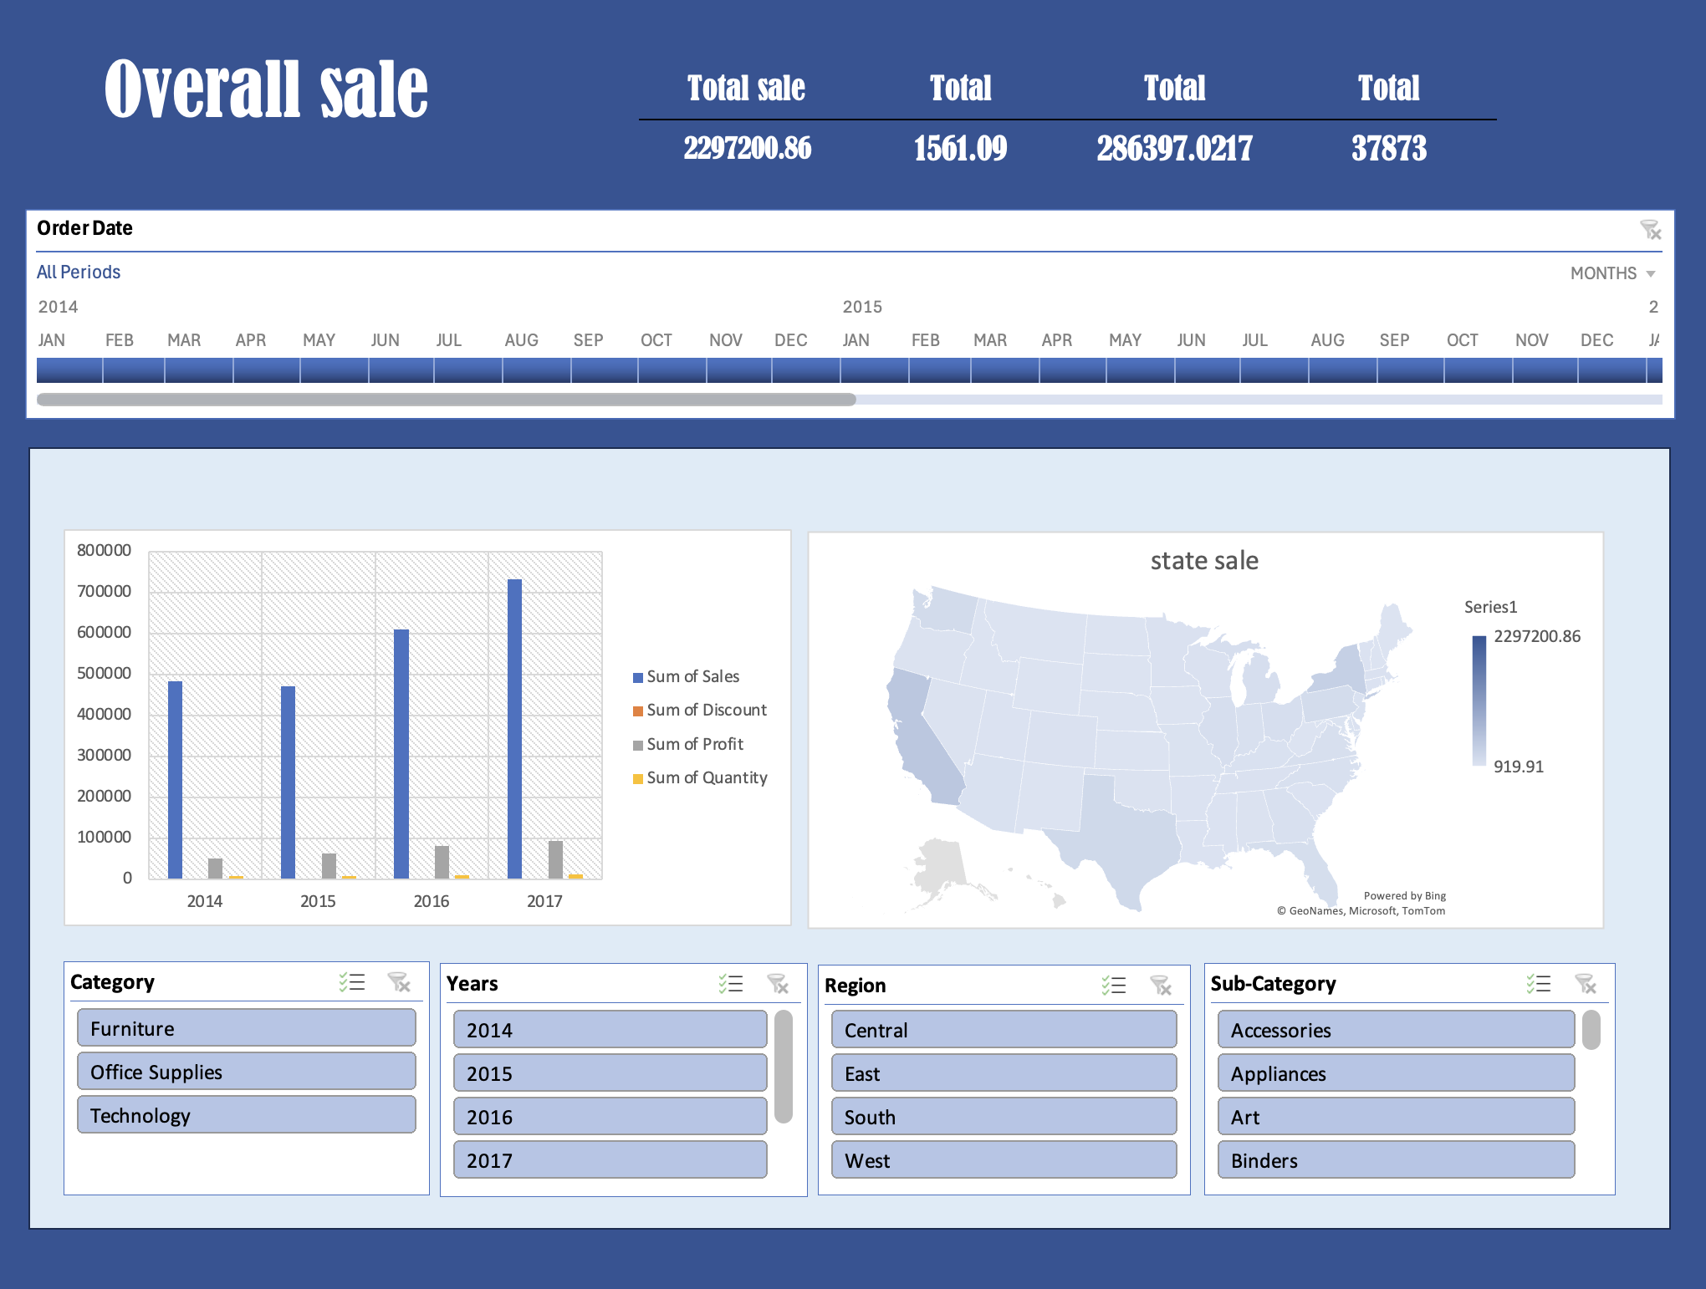Viewport: 1706px width, 1289px height.
Task: Select the Office Supplies slicer item
Action: tap(247, 1072)
